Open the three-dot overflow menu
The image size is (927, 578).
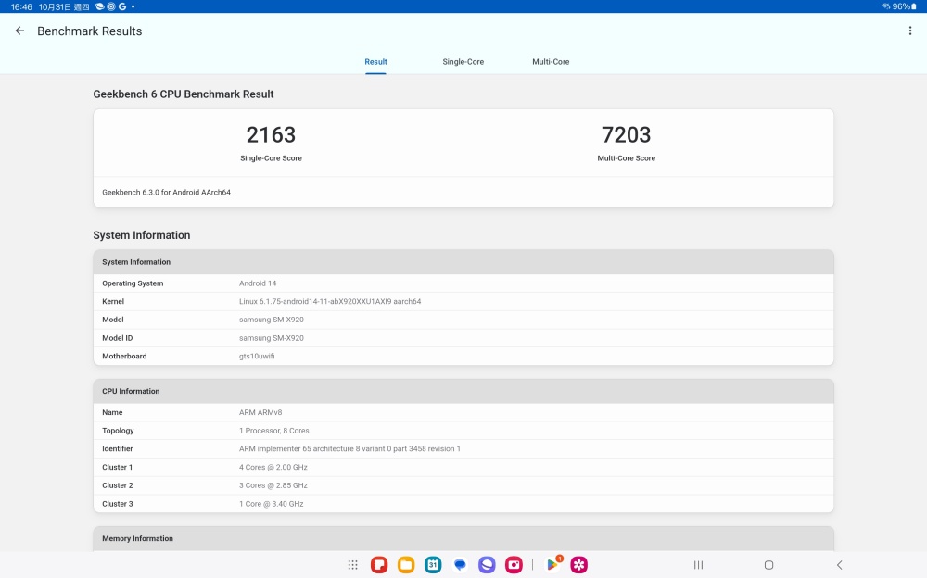910,31
